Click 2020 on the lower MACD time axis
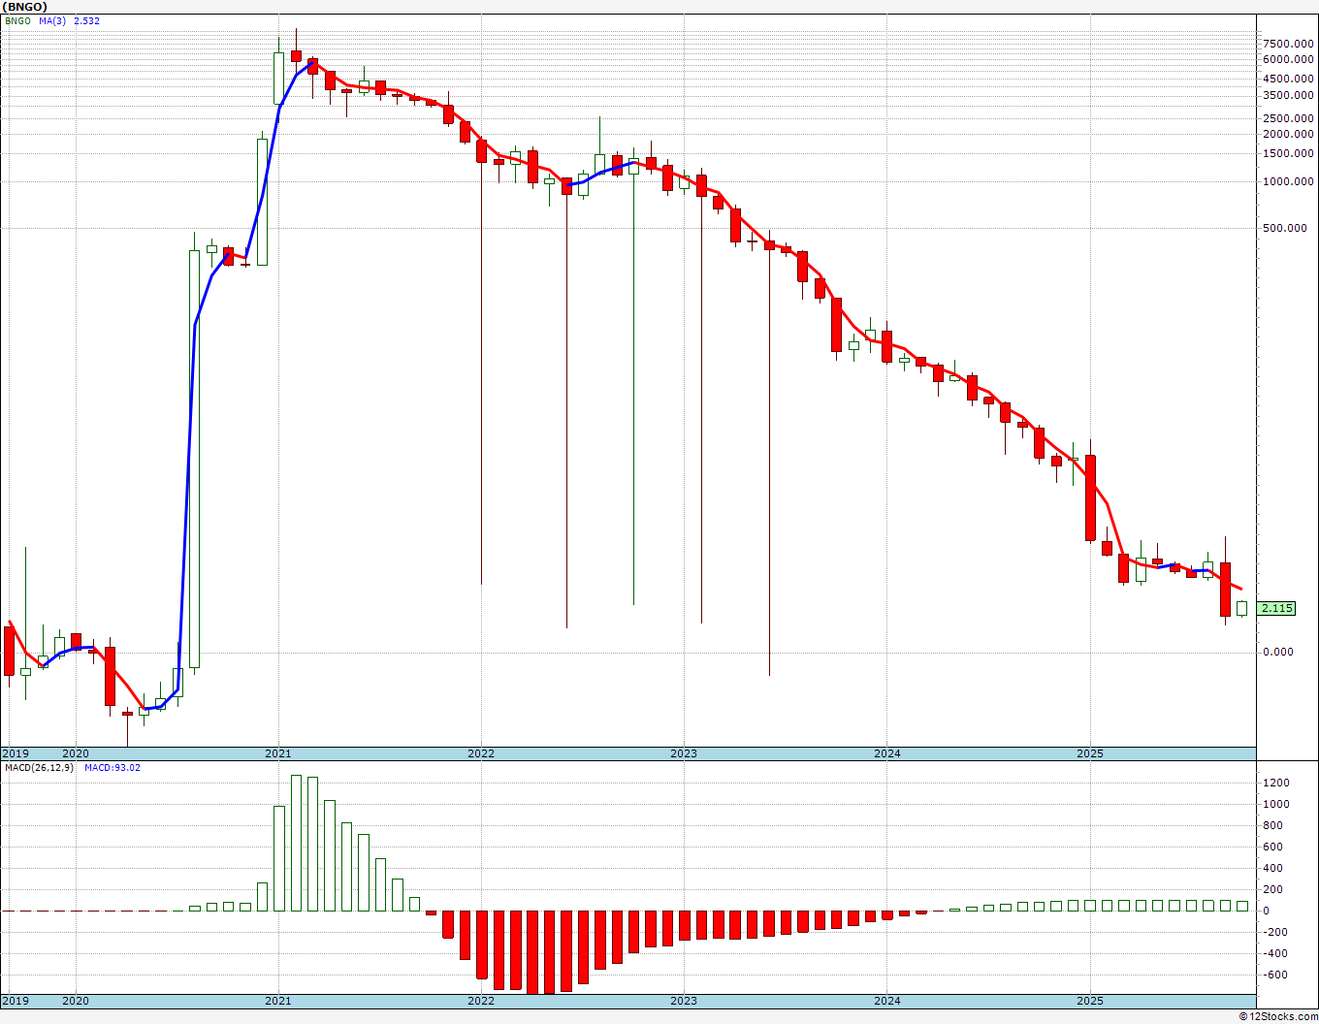1319x1024 pixels. pyautogui.click(x=76, y=1001)
